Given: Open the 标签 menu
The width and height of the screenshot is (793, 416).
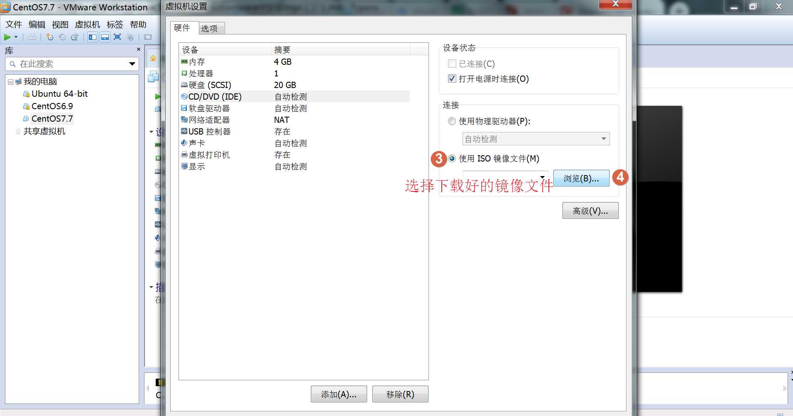Looking at the screenshot, I should tap(115, 24).
